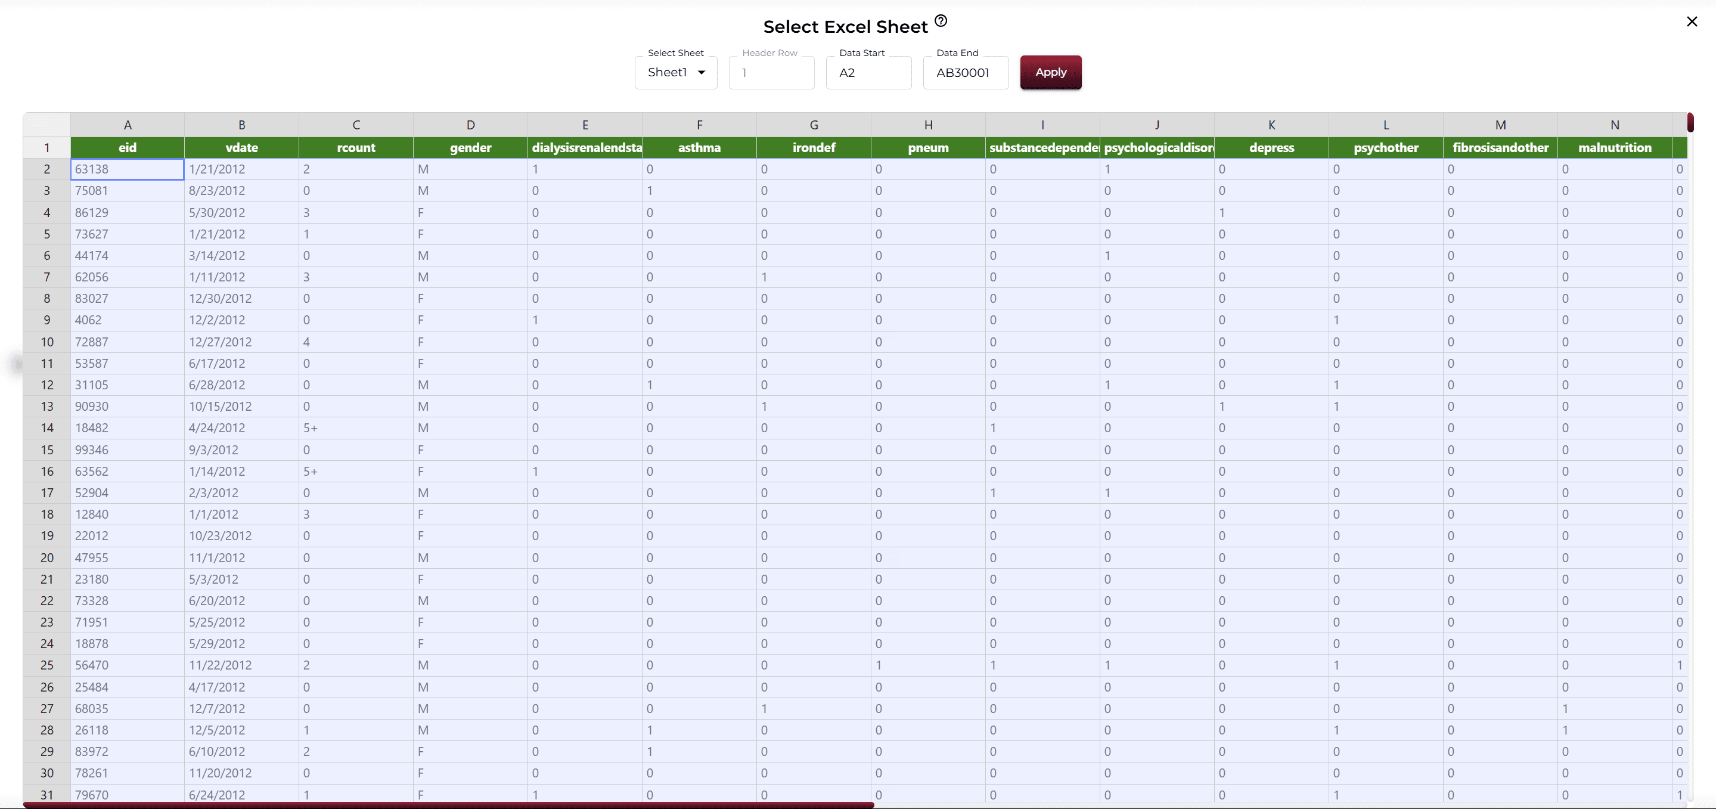Click the psychother header cell
Viewport: 1716px width, 809px height.
click(x=1386, y=147)
